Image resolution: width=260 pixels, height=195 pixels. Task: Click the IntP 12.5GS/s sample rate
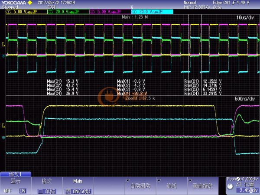pyautogui.click(x=197, y=7)
